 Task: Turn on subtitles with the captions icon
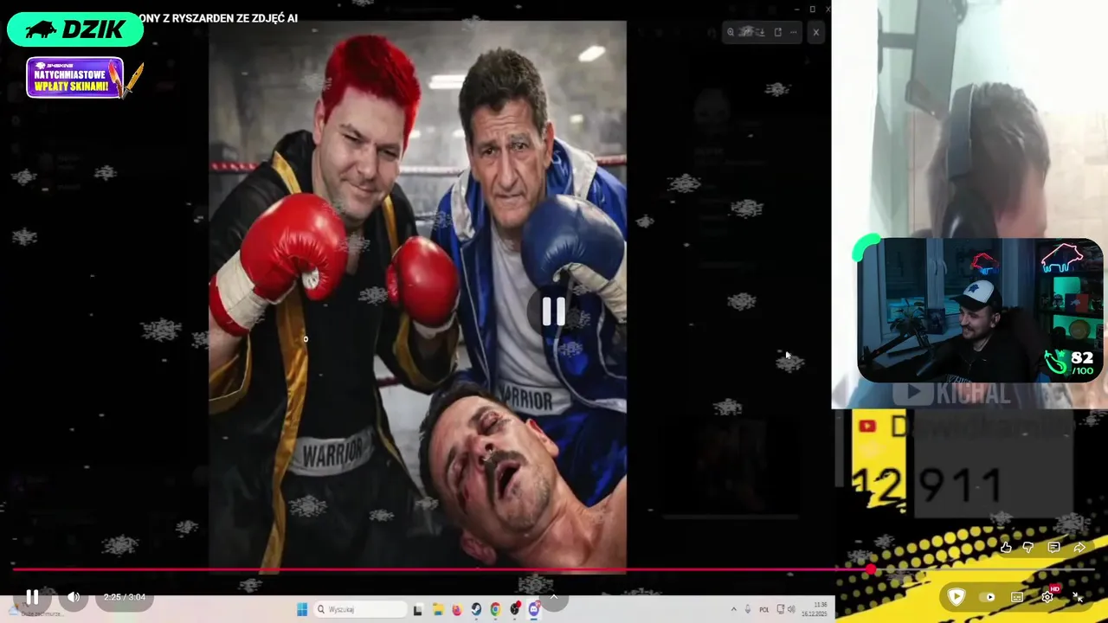point(1017,597)
